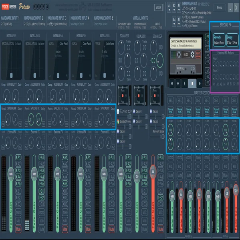Toggle B2 routing on VAIO 3

pos(160,198)
